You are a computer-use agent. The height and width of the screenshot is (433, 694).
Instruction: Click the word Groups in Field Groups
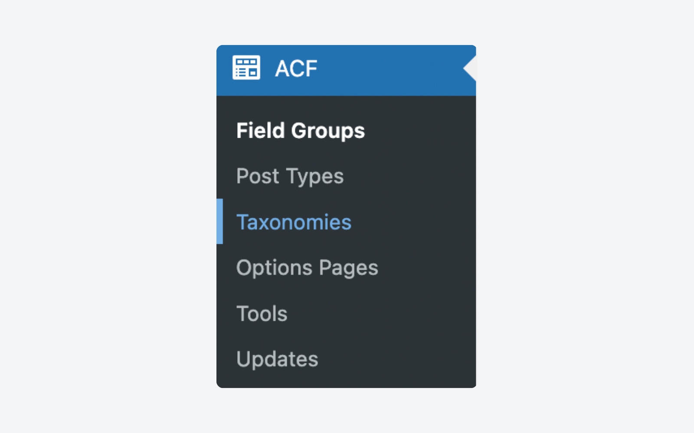coord(328,131)
